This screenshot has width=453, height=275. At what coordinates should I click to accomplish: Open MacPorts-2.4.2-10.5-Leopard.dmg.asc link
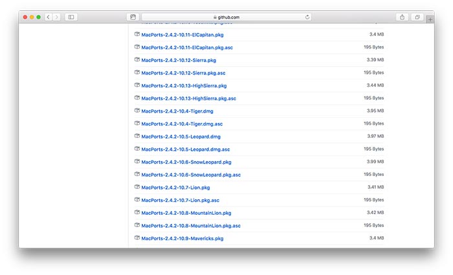click(186, 149)
